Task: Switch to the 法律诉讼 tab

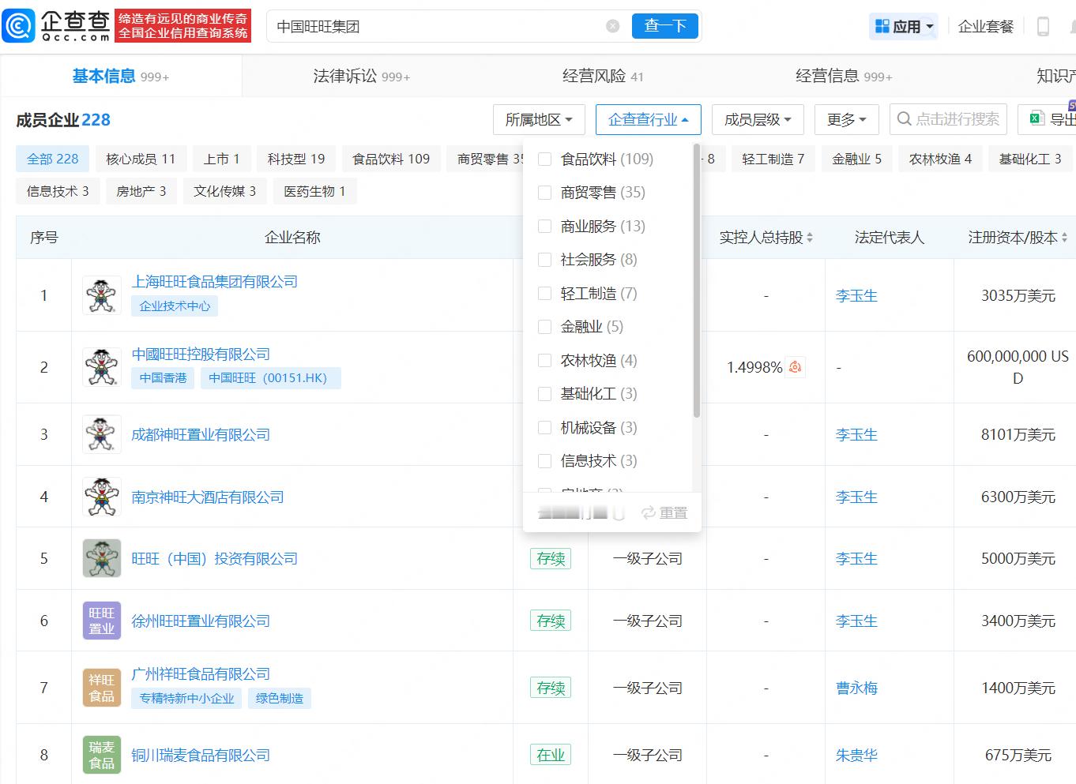Action: (361, 76)
